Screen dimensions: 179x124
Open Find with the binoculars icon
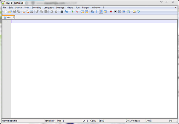(62, 12)
